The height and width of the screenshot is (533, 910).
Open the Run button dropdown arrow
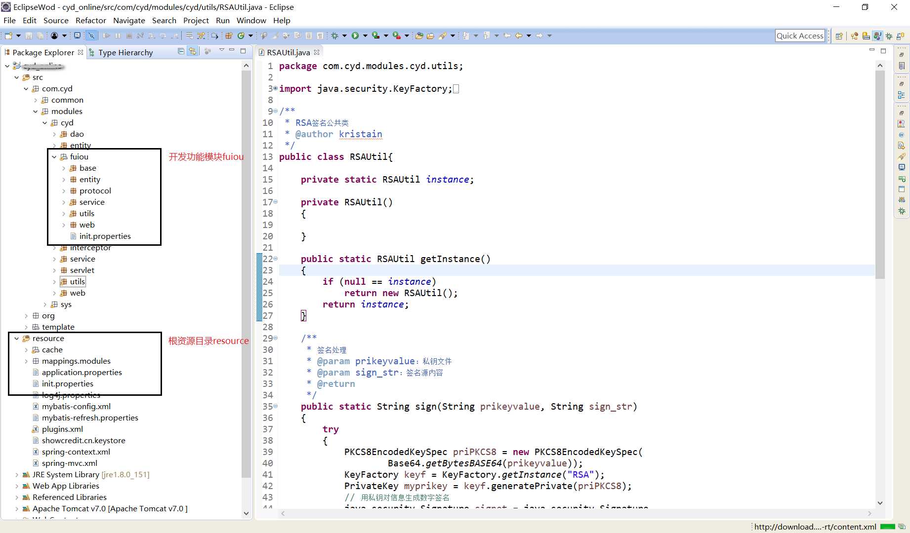pos(365,36)
